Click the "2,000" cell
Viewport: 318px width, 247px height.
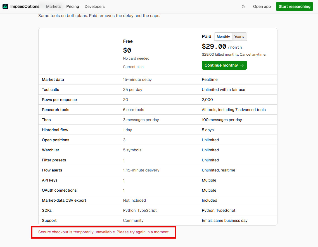[207, 100]
